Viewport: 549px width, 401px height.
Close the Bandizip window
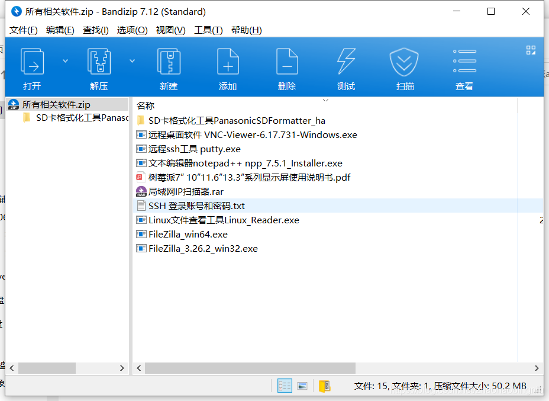pos(525,12)
